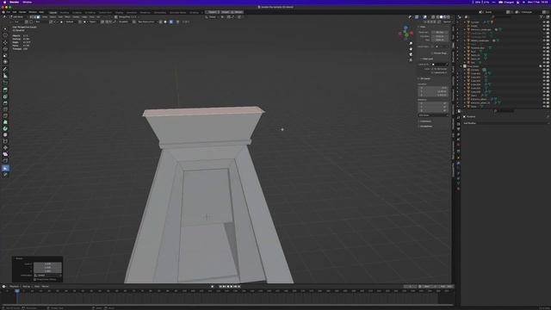This screenshot has width=551, height=310.
Task: Hide Cube.003 with its eye icon
Action: pos(544,81)
